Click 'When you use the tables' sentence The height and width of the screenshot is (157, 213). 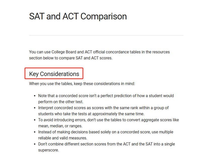click(x=82, y=84)
